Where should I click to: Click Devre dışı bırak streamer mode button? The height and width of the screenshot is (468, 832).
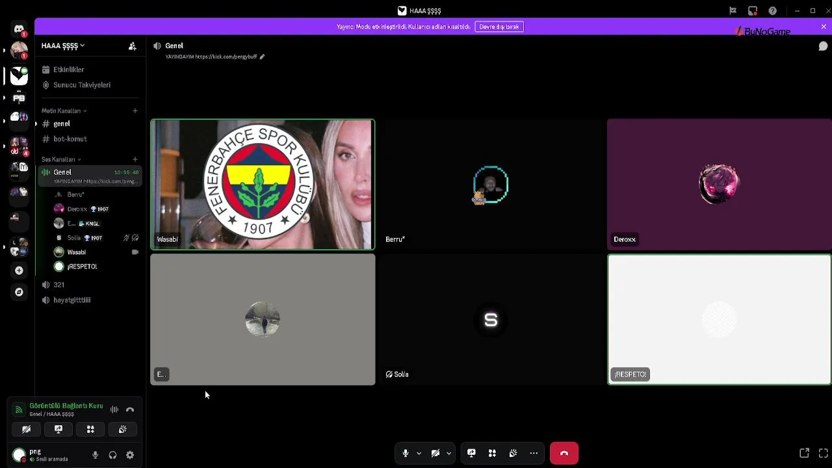click(x=500, y=27)
